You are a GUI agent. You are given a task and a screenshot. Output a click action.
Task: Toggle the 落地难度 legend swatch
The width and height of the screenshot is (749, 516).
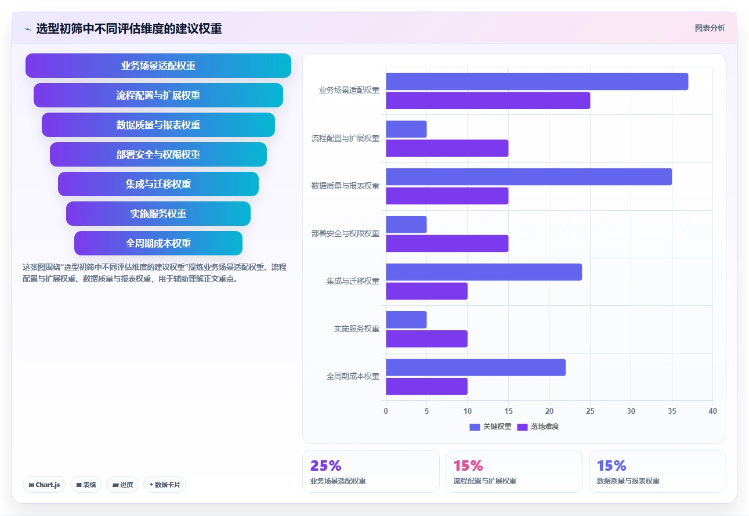click(x=522, y=427)
